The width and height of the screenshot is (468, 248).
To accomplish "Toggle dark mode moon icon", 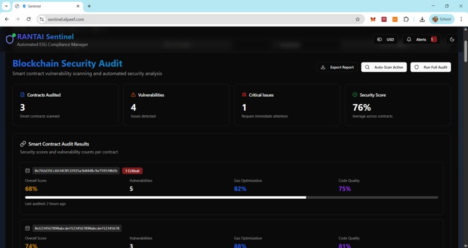I will coord(452,39).
